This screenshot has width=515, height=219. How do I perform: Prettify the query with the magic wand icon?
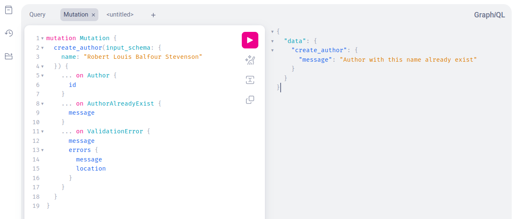[x=250, y=60]
